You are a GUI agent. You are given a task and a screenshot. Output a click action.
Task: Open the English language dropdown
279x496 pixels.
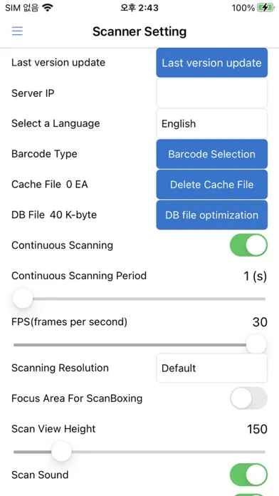tap(211, 123)
